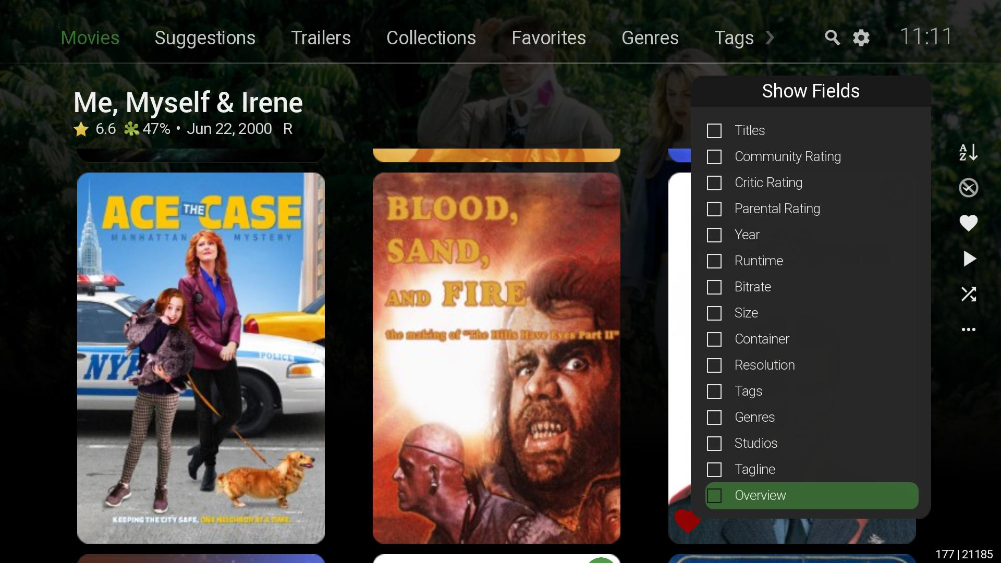The width and height of the screenshot is (1001, 563).
Task: Toggle the unwatched filter icon
Action: tap(968, 188)
